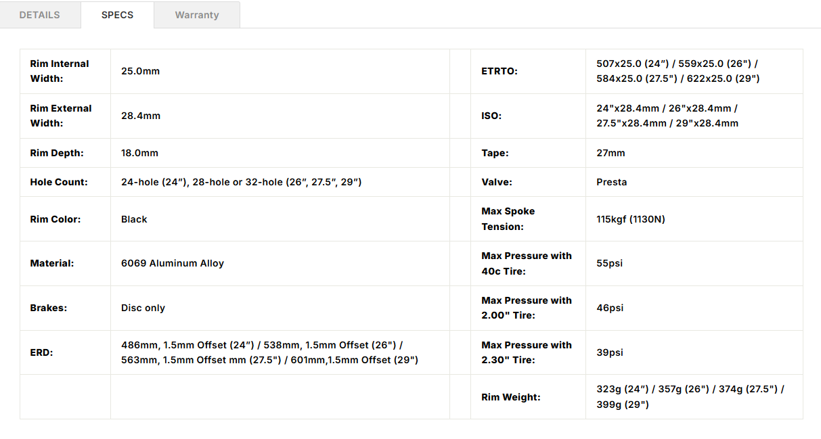The width and height of the screenshot is (821, 439).
Task: Click the ETRTO sizes value
Action: pyautogui.click(x=678, y=71)
